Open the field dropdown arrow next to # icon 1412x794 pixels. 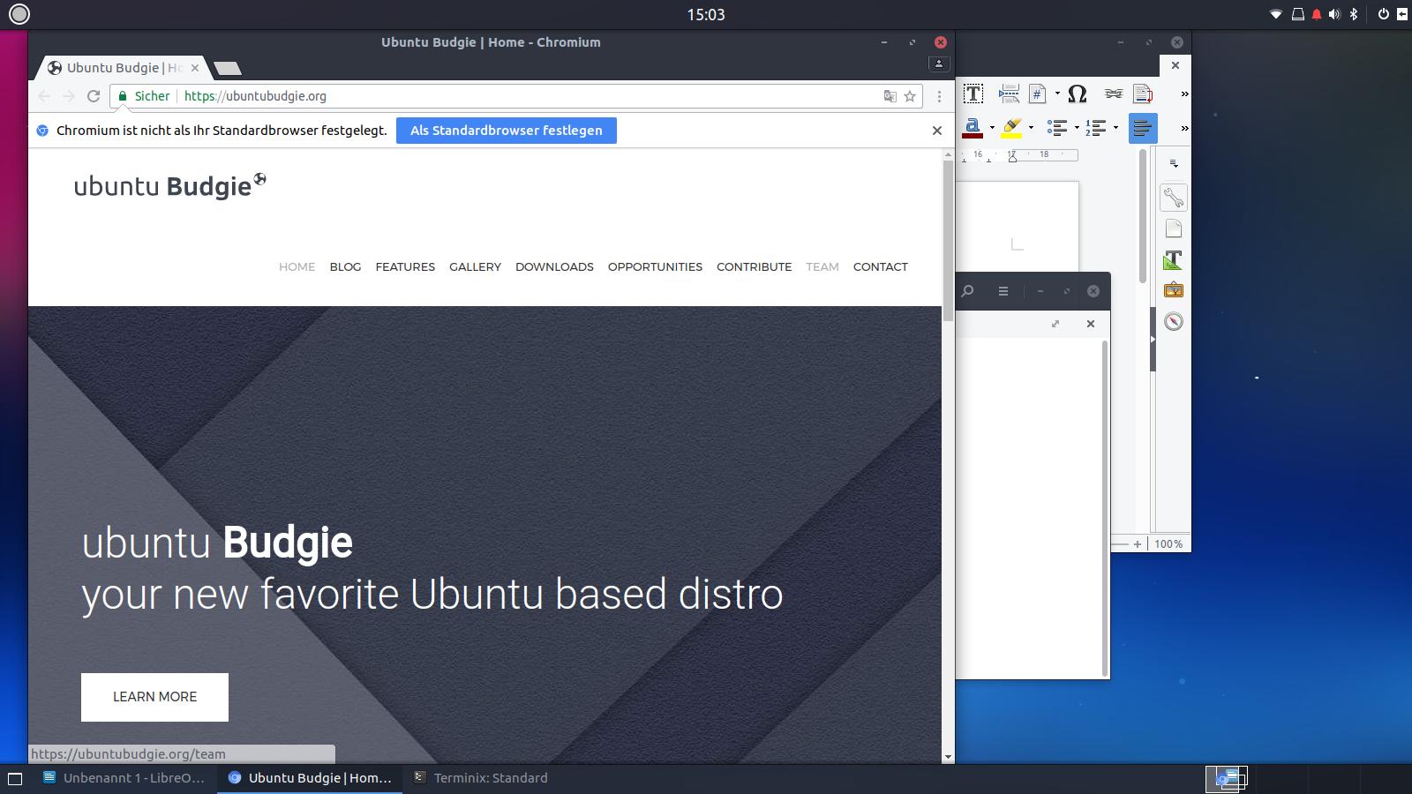(1057, 94)
